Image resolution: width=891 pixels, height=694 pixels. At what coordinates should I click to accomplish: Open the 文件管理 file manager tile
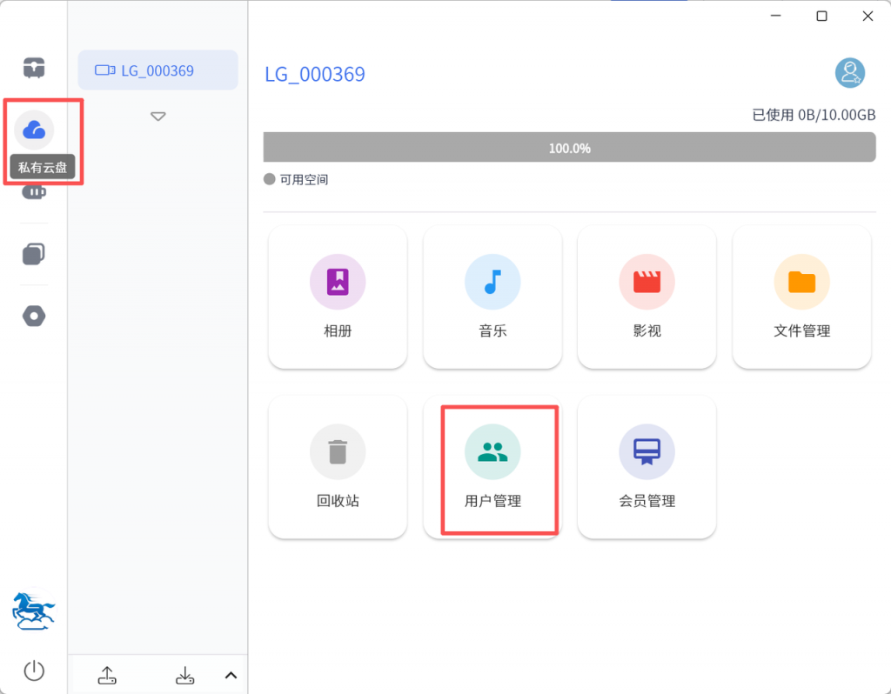pyautogui.click(x=801, y=297)
